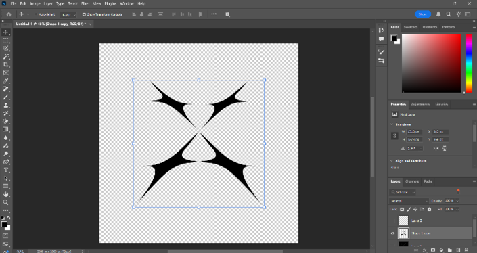Uncheck Show Transform Controls checkbox
The width and height of the screenshot is (477, 253).
point(85,14)
